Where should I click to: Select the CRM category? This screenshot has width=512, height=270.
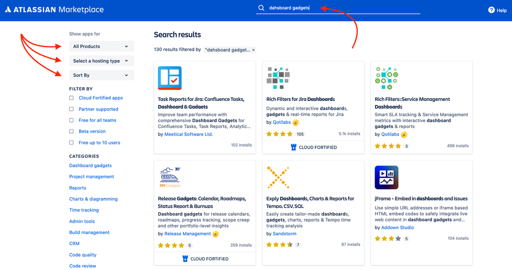click(x=74, y=243)
